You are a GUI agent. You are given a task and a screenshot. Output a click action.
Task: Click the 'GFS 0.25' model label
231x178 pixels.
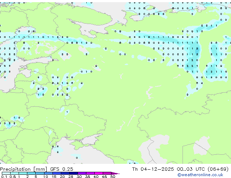coord(62,169)
